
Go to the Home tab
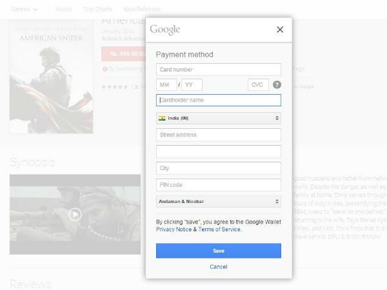coord(64,10)
